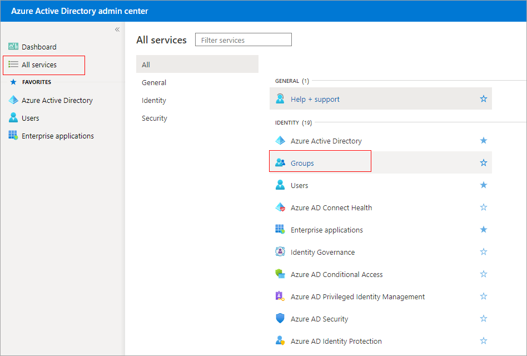The image size is (527, 356).
Task: Click the Azure AD Privileged Identity Management icon
Action: coord(280,296)
